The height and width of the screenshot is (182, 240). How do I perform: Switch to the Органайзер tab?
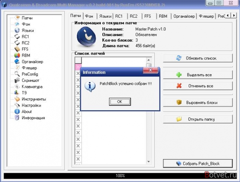click(184, 16)
